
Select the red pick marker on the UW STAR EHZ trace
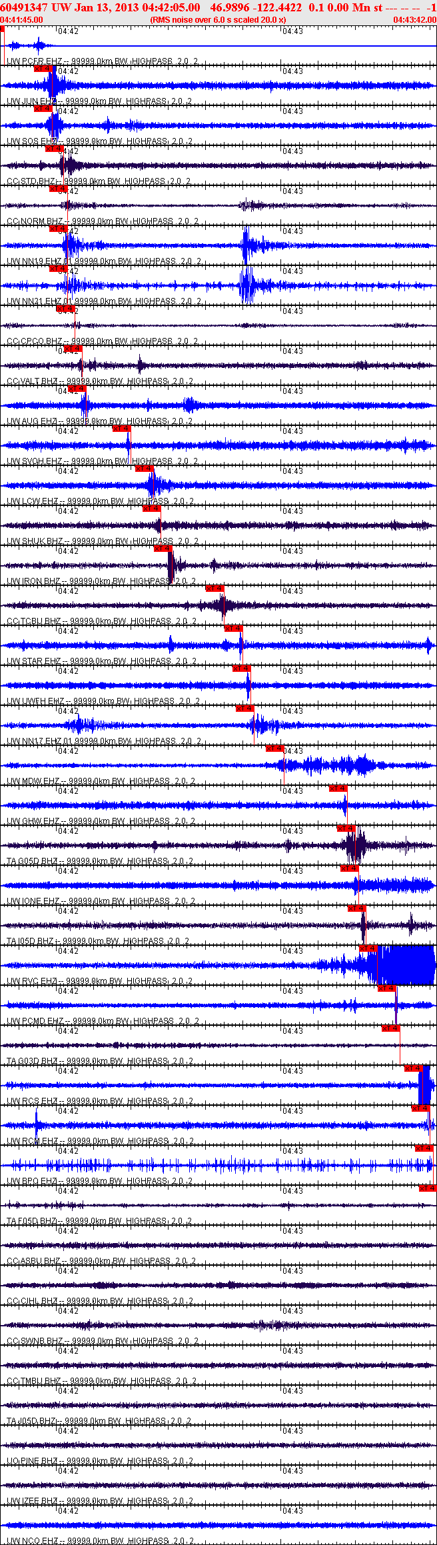point(233,629)
